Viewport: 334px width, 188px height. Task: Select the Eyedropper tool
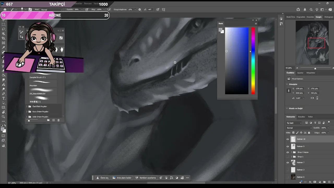[3, 48]
